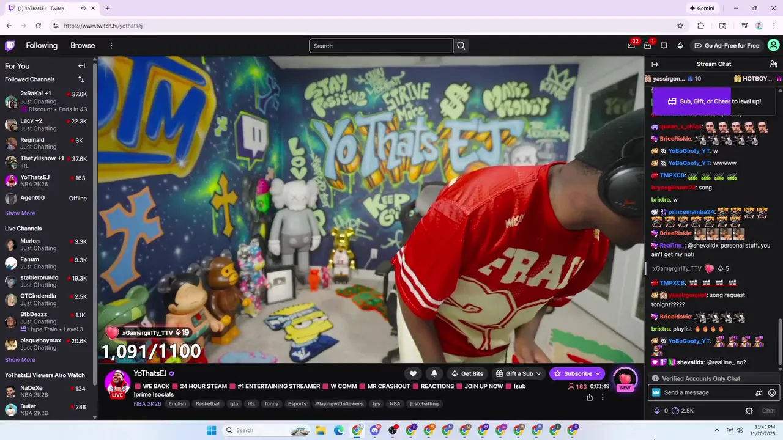783x440 pixels.
Task: Open Prime loot crown icon with 32 badge
Action: (x=631, y=46)
